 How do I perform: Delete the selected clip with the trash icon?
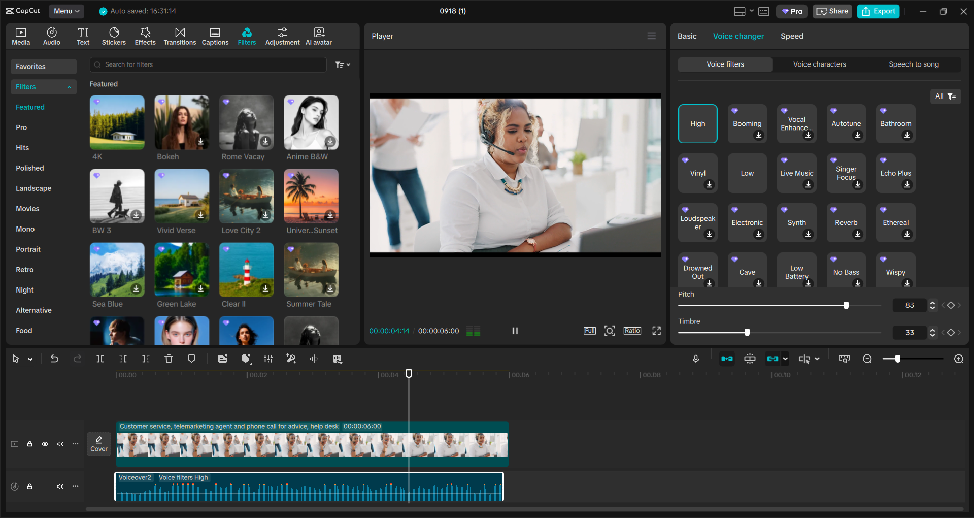pos(169,359)
